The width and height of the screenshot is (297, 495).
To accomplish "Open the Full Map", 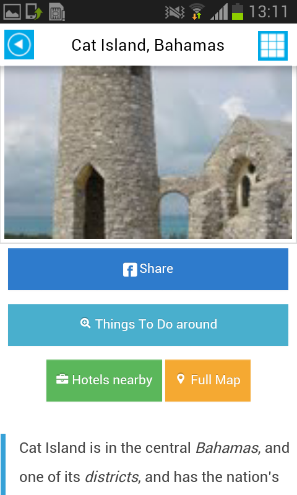I will click(x=208, y=381).
